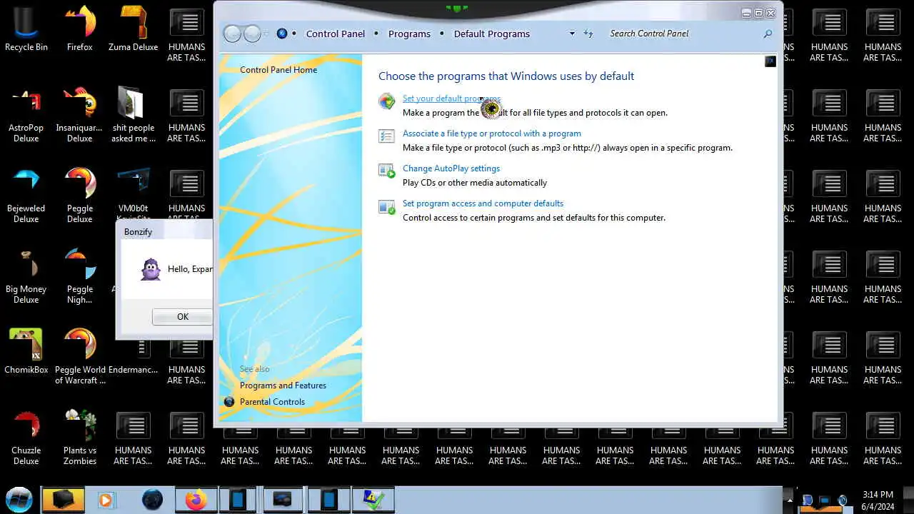
Task: Open Parental Controls link
Action: click(272, 402)
